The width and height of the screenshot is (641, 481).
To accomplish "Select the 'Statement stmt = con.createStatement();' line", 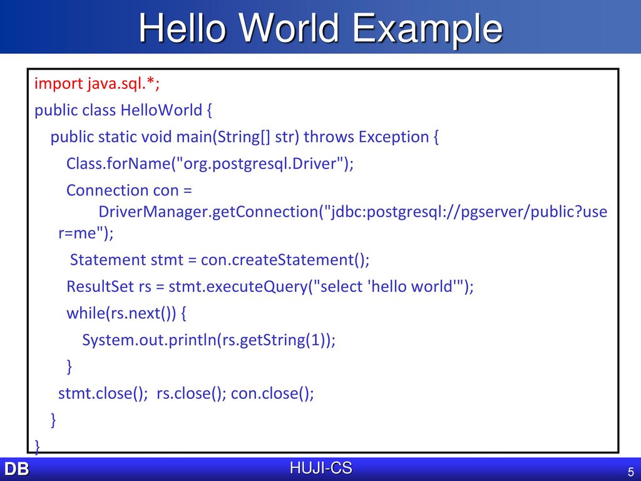I will pos(220,260).
